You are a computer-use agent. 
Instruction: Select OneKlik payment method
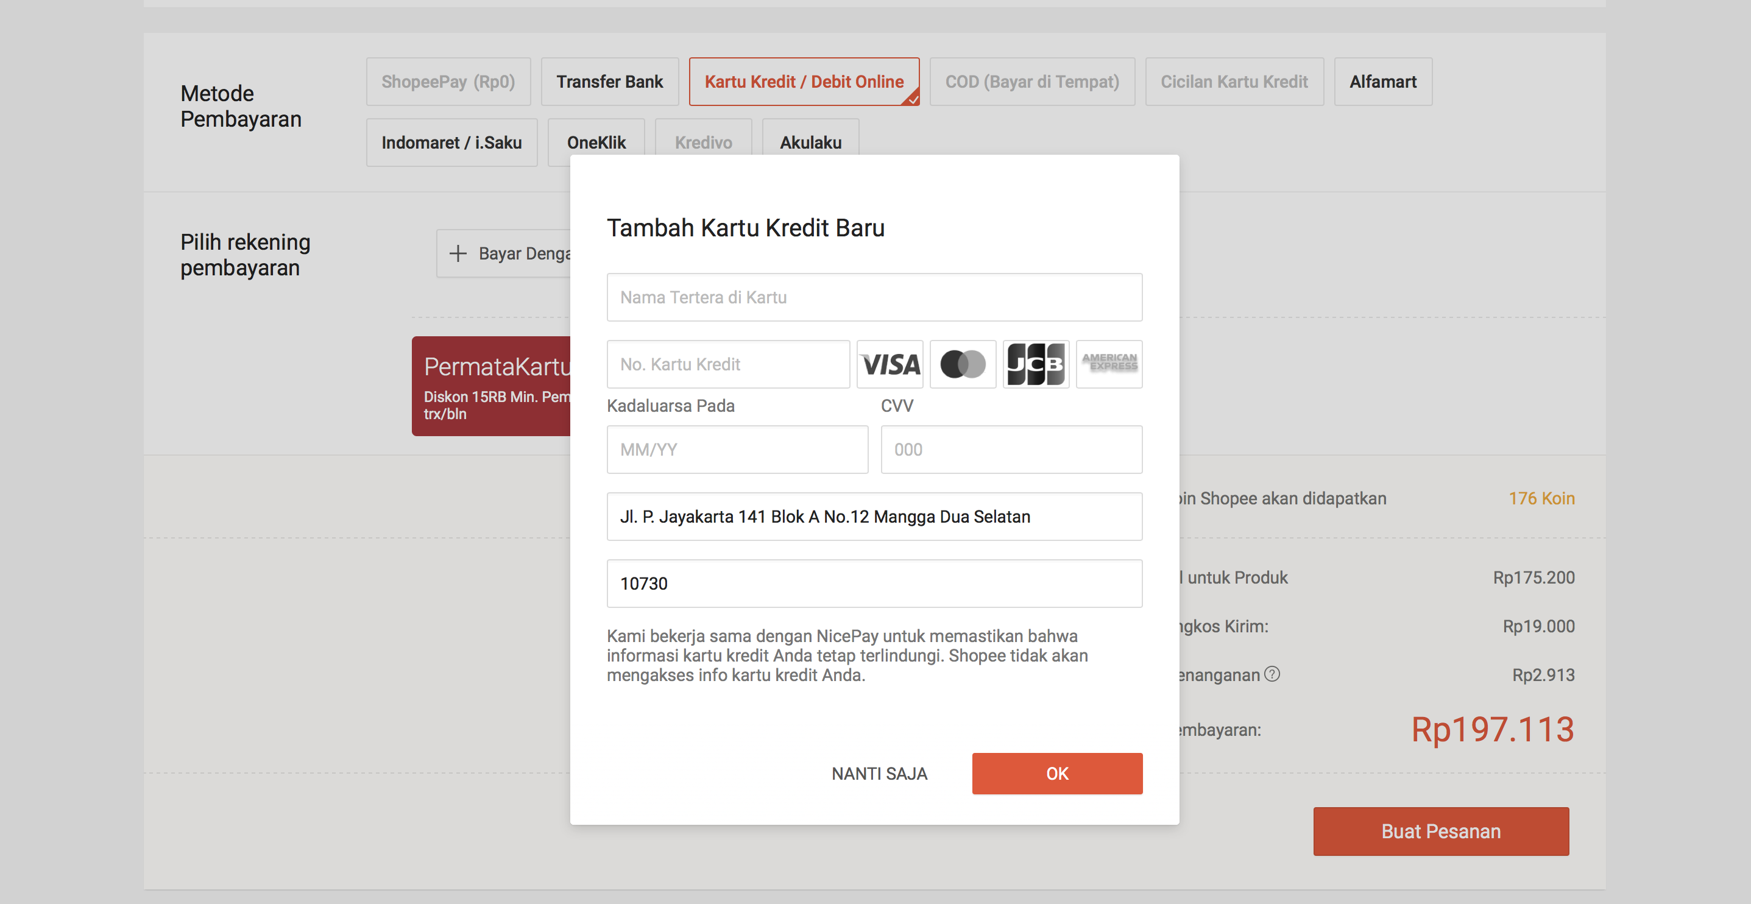595,143
